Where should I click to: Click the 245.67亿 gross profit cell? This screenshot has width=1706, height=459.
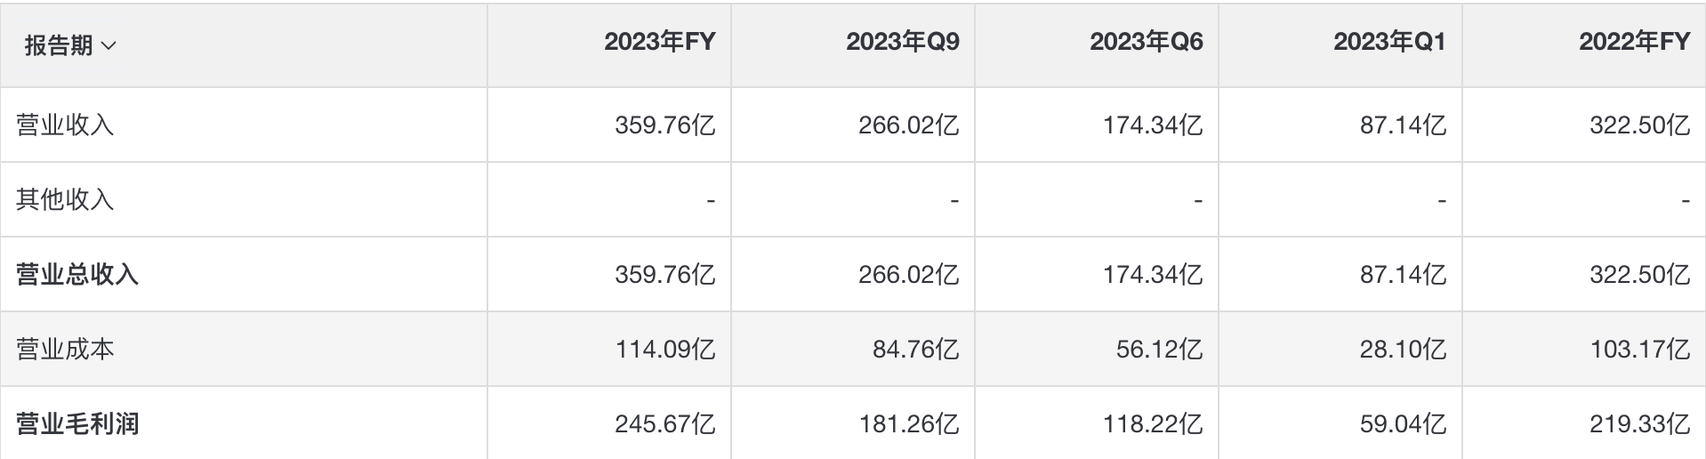pos(664,423)
